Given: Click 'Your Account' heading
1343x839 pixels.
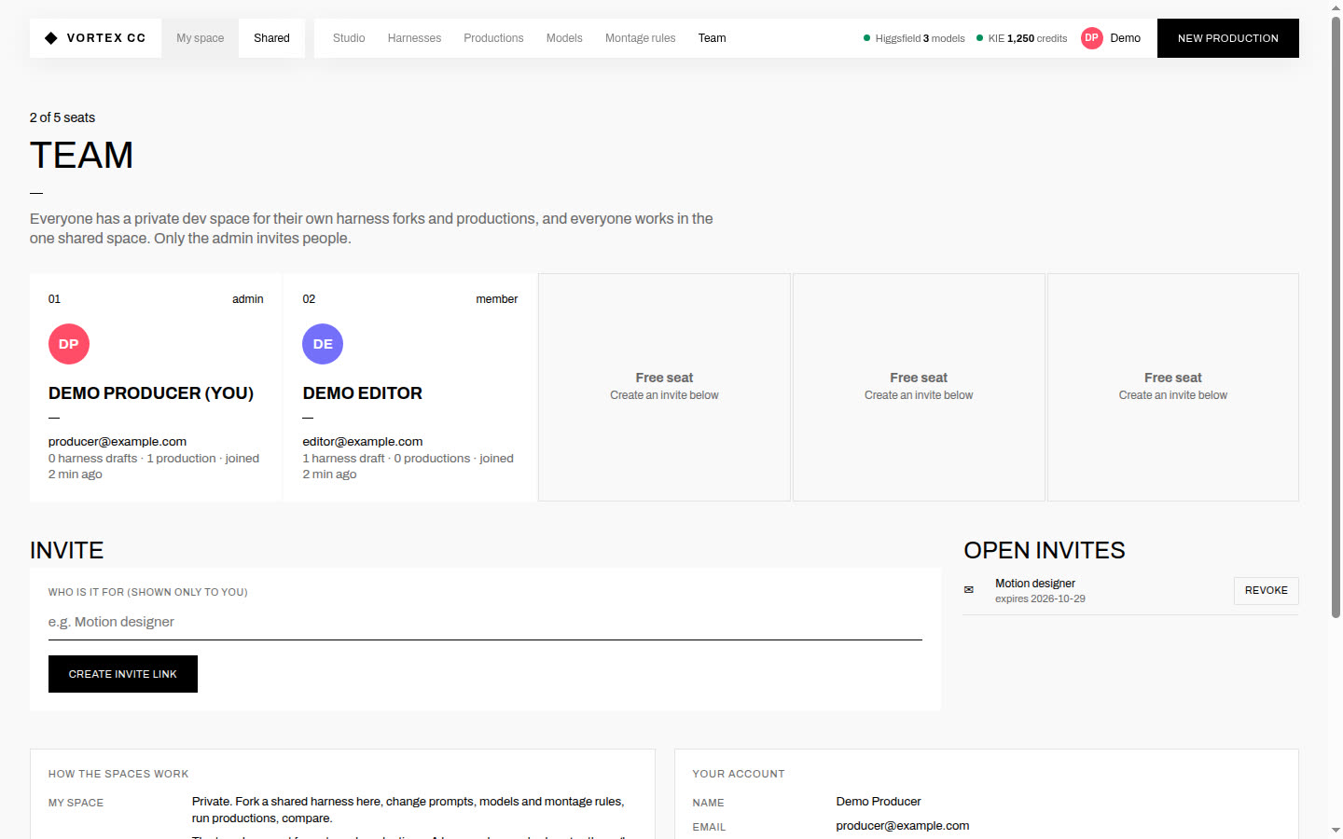Looking at the screenshot, I should pos(739,774).
